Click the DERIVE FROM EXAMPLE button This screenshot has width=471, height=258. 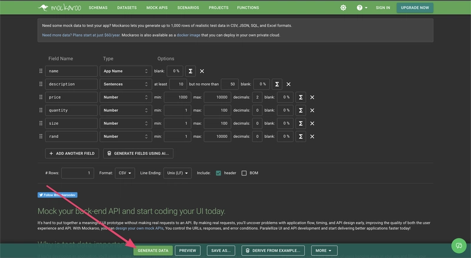[x=273, y=250]
